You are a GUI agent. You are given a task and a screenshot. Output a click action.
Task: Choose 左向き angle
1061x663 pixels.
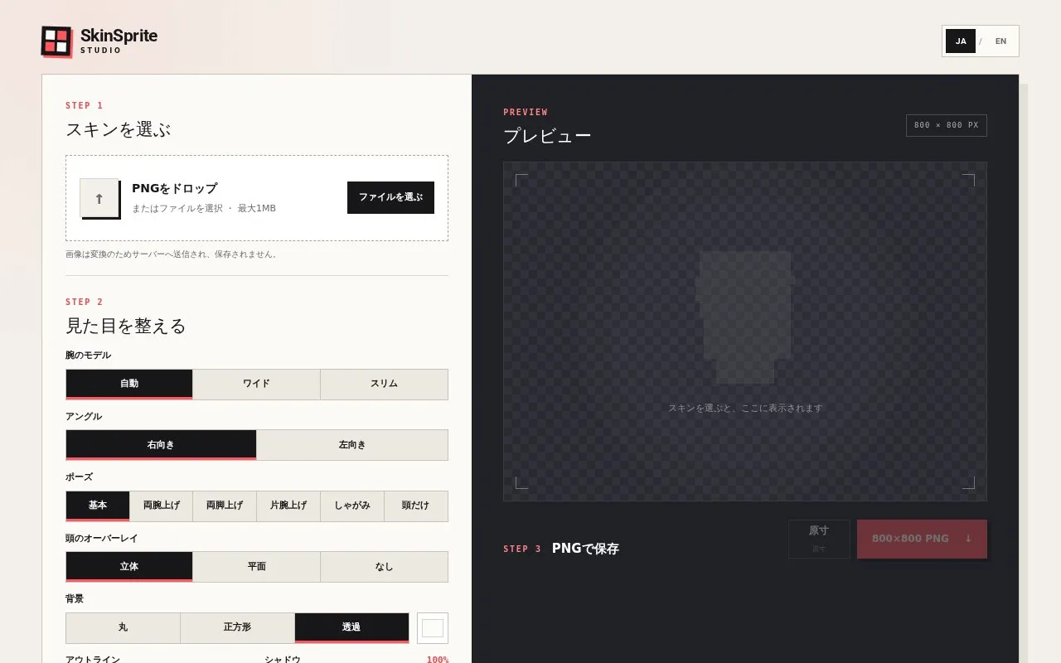pyautogui.click(x=352, y=445)
